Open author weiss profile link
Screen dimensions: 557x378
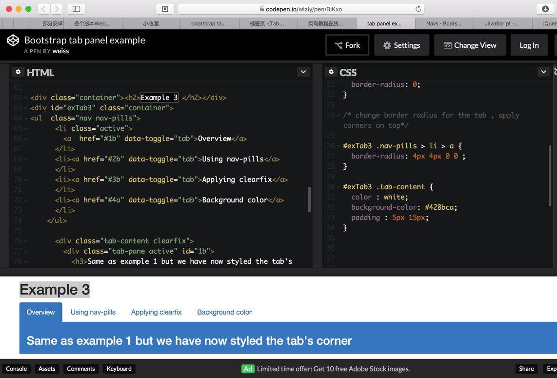click(x=60, y=51)
